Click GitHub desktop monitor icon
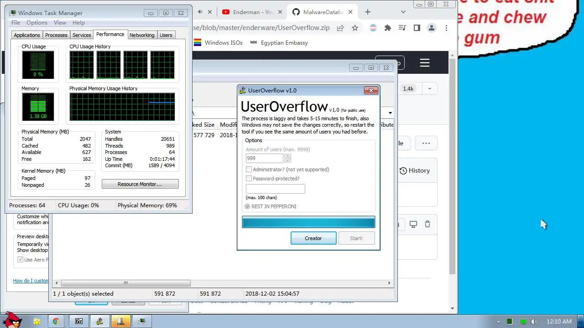The image size is (584, 328). [x=413, y=224]
